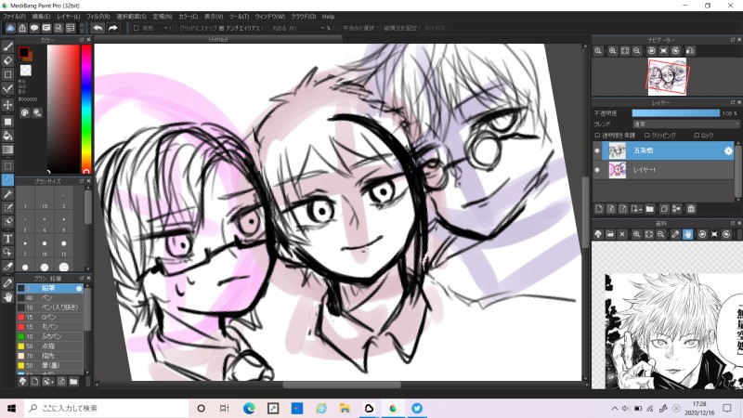Click the Windows search box on taskbar

(106, 408)
